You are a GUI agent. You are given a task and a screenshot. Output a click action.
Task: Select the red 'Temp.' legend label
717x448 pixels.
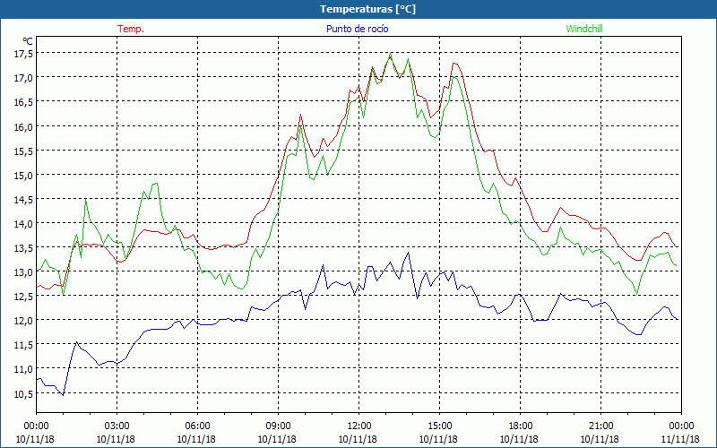pos(131,29)
